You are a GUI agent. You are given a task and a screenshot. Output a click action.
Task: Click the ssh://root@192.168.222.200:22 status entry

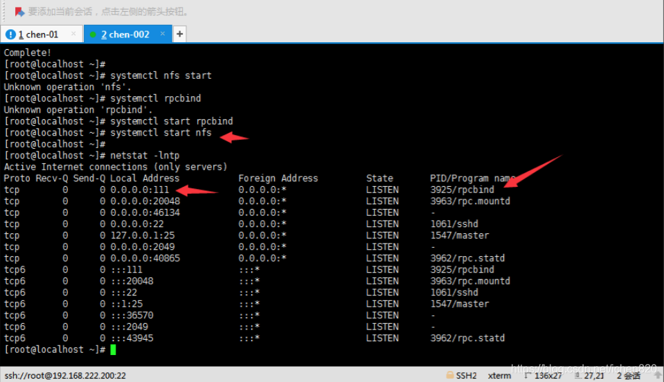click(65, 375)
